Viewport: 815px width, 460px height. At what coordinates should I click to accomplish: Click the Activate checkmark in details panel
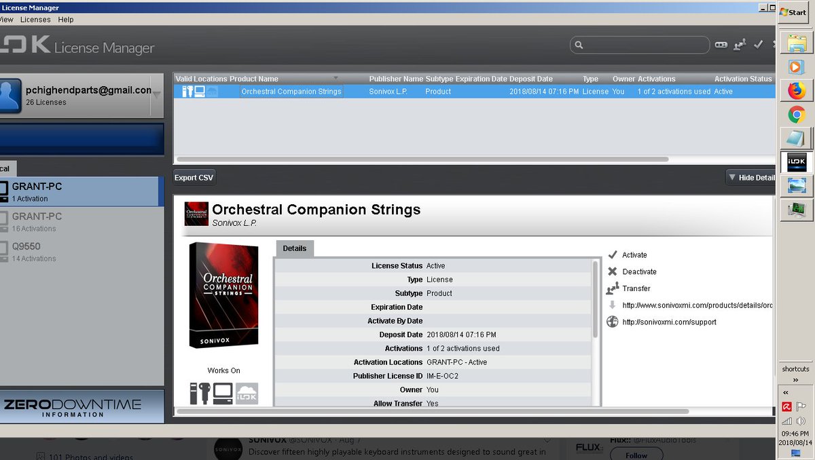coord(612,254)
